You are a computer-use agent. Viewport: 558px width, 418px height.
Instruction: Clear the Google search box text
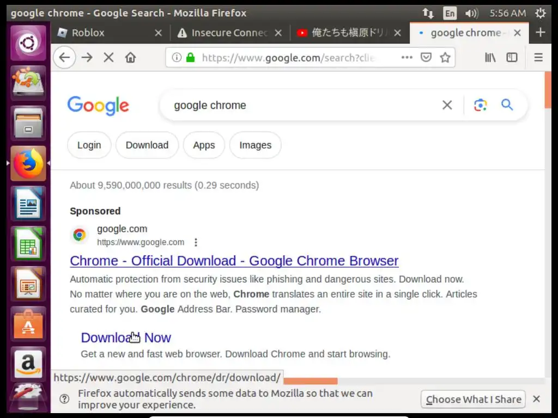coord(447,105)
